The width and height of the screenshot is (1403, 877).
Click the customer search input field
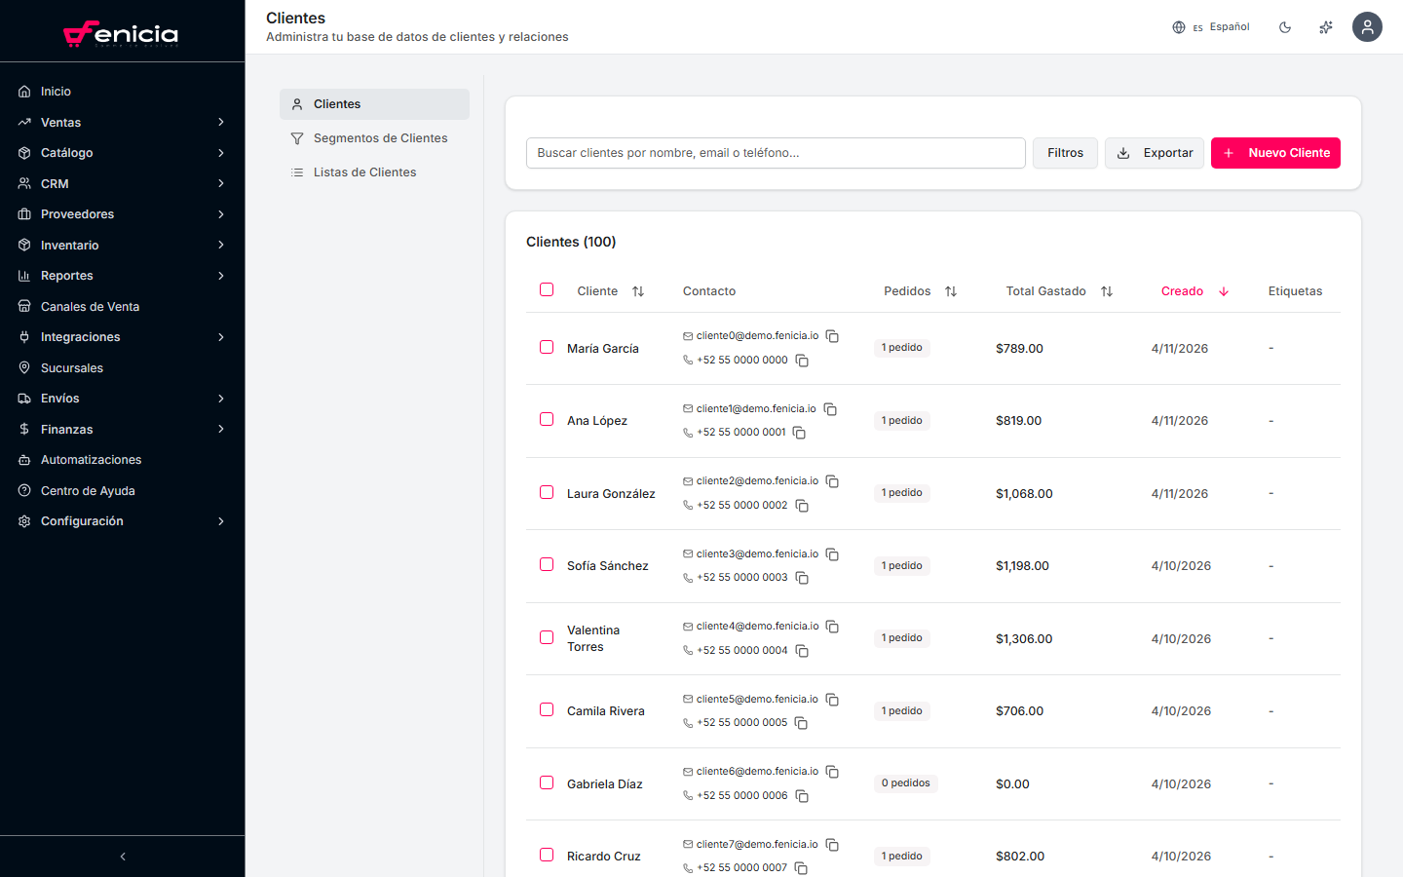pyautogui.click(x=775, y=153)
